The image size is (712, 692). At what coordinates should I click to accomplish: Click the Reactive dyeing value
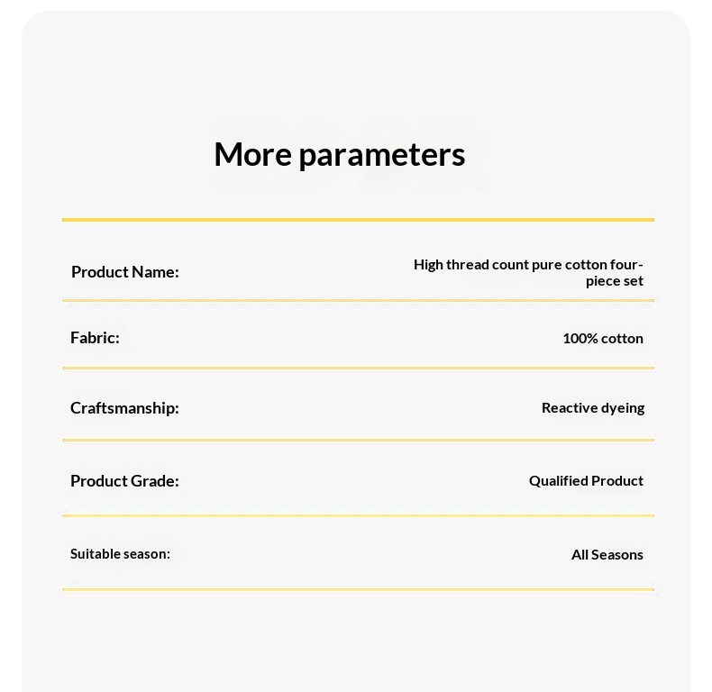tap(593, 408)
